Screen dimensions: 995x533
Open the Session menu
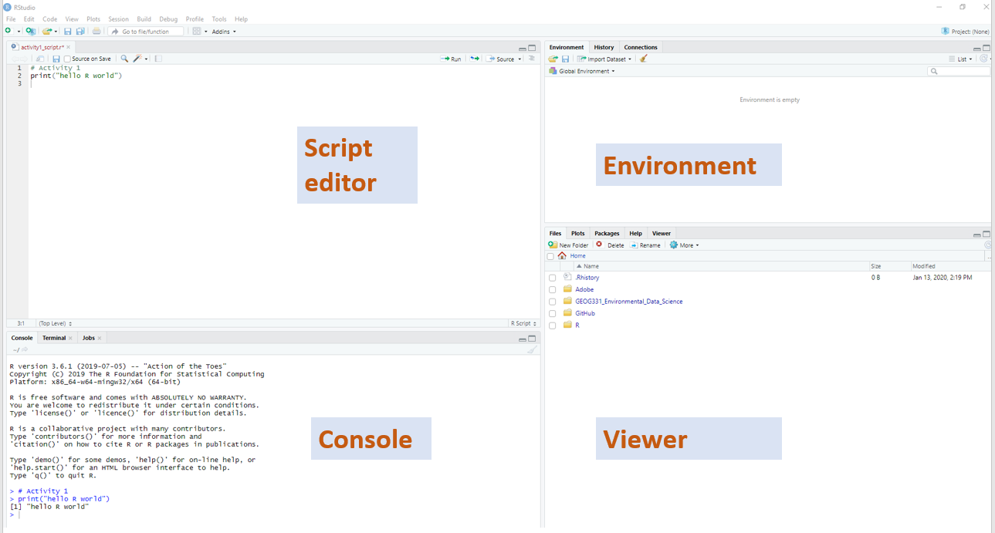click(x=118, y=19)
